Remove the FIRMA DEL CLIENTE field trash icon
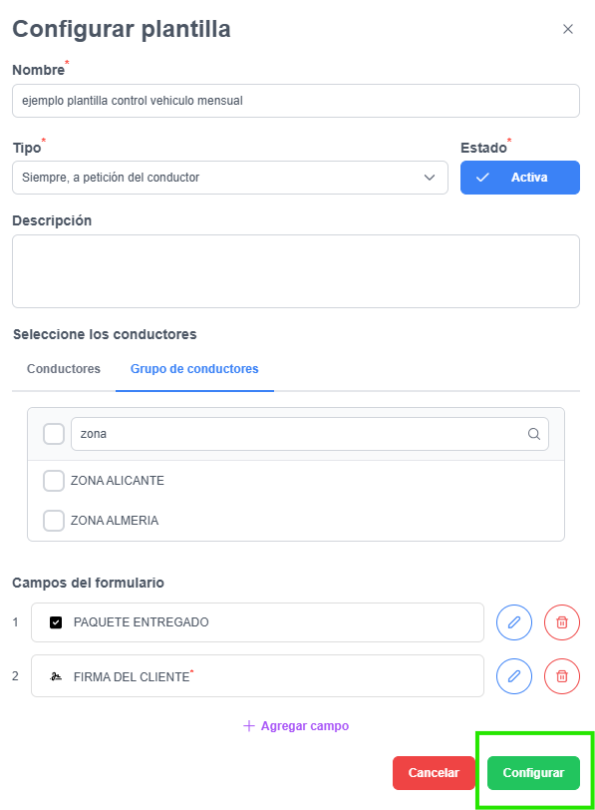The height and width of the screenshot is (810, 595). click(x=562, y=675)
